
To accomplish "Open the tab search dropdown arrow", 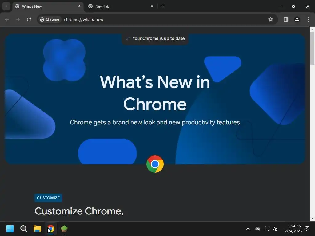I will pos(6,6).
